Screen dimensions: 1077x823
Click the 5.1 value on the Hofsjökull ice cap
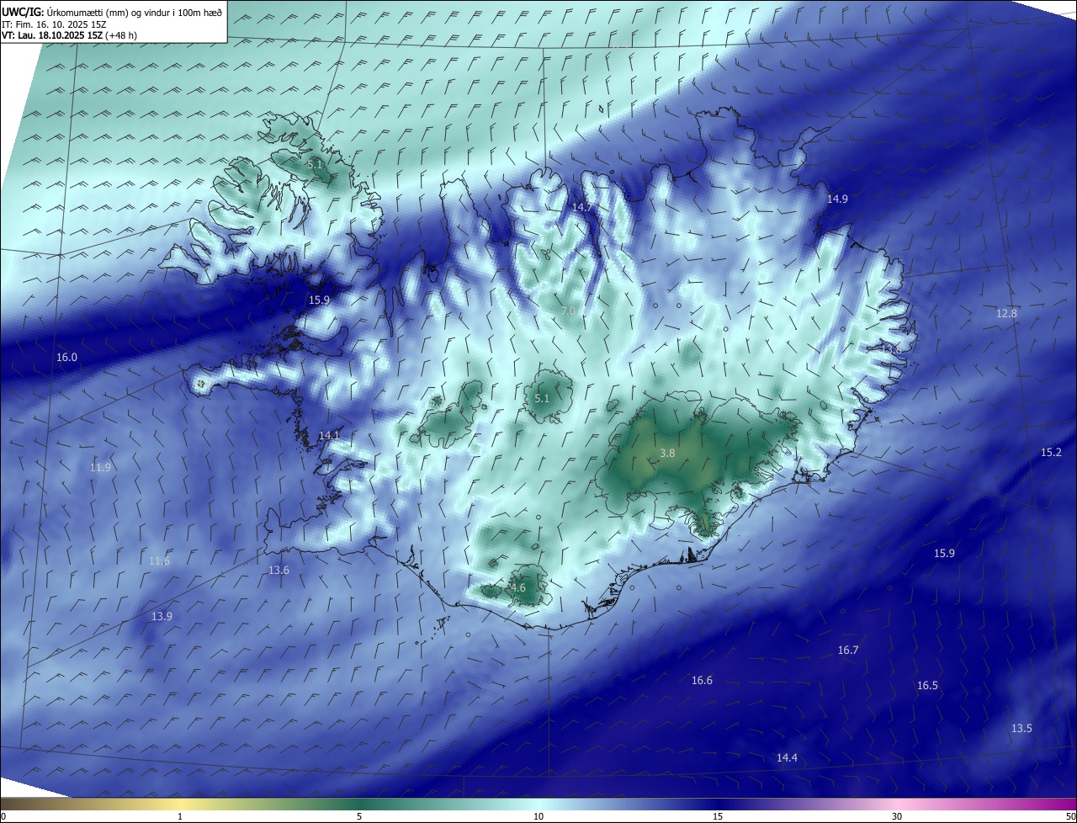click(x=542, y=398)
